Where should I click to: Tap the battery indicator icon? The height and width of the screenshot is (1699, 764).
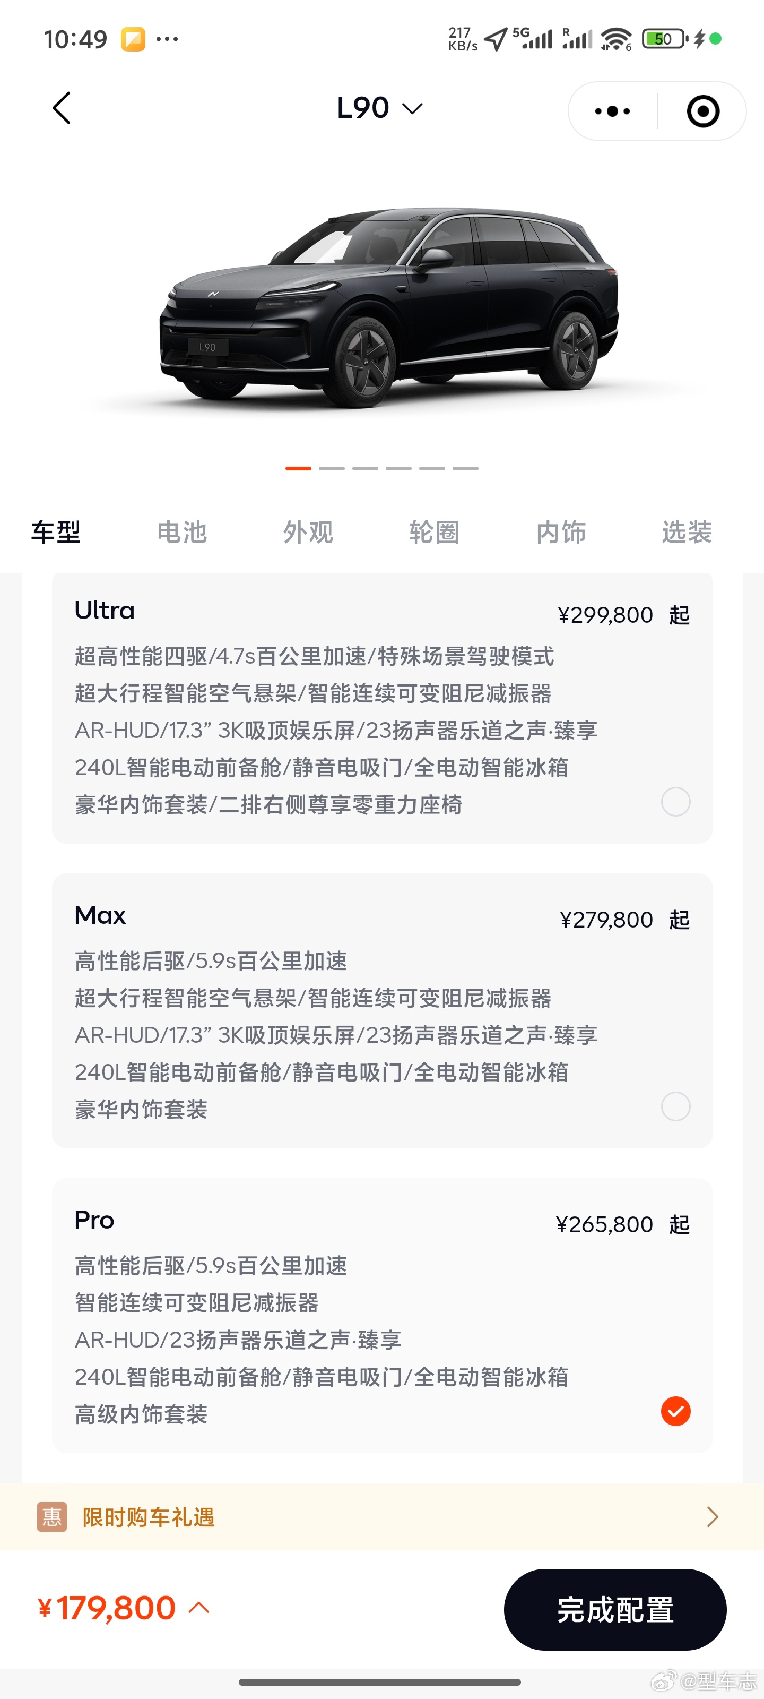click(664, 39)
